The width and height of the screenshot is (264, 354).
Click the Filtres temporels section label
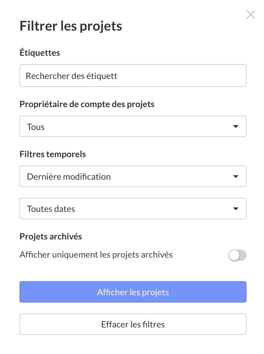53,154
